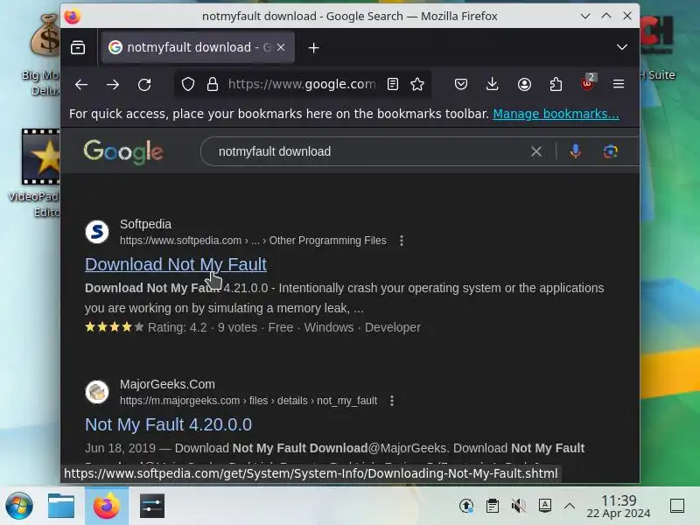
Task: Click in the Google search box
Action: [x=366, y=151]
